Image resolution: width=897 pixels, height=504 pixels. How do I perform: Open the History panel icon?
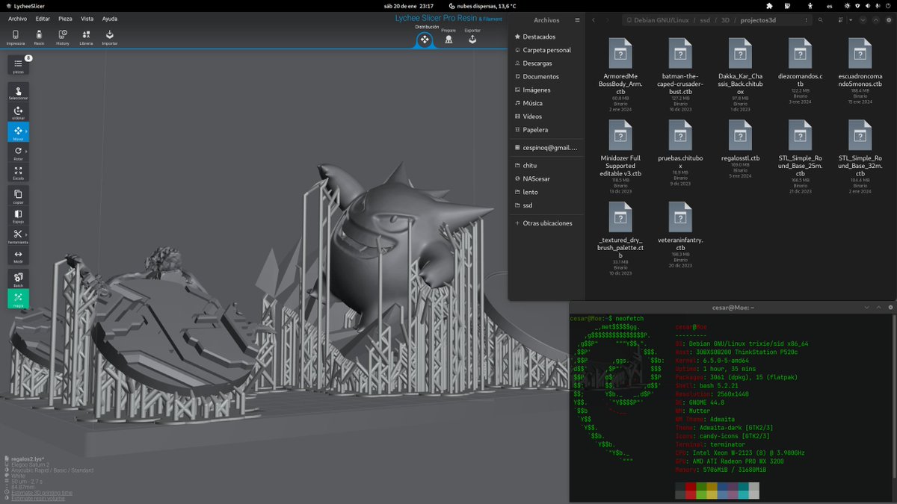pyautogui.click(x=62, y=37)
